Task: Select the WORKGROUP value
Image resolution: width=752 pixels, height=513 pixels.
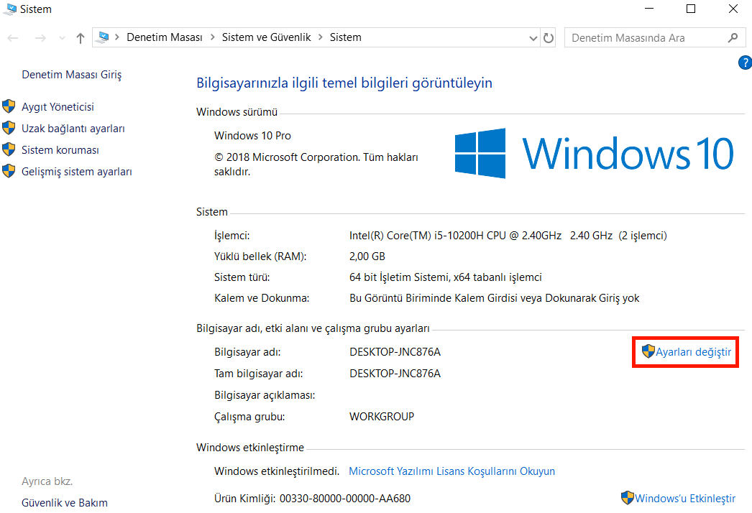Action: [382, 417]
